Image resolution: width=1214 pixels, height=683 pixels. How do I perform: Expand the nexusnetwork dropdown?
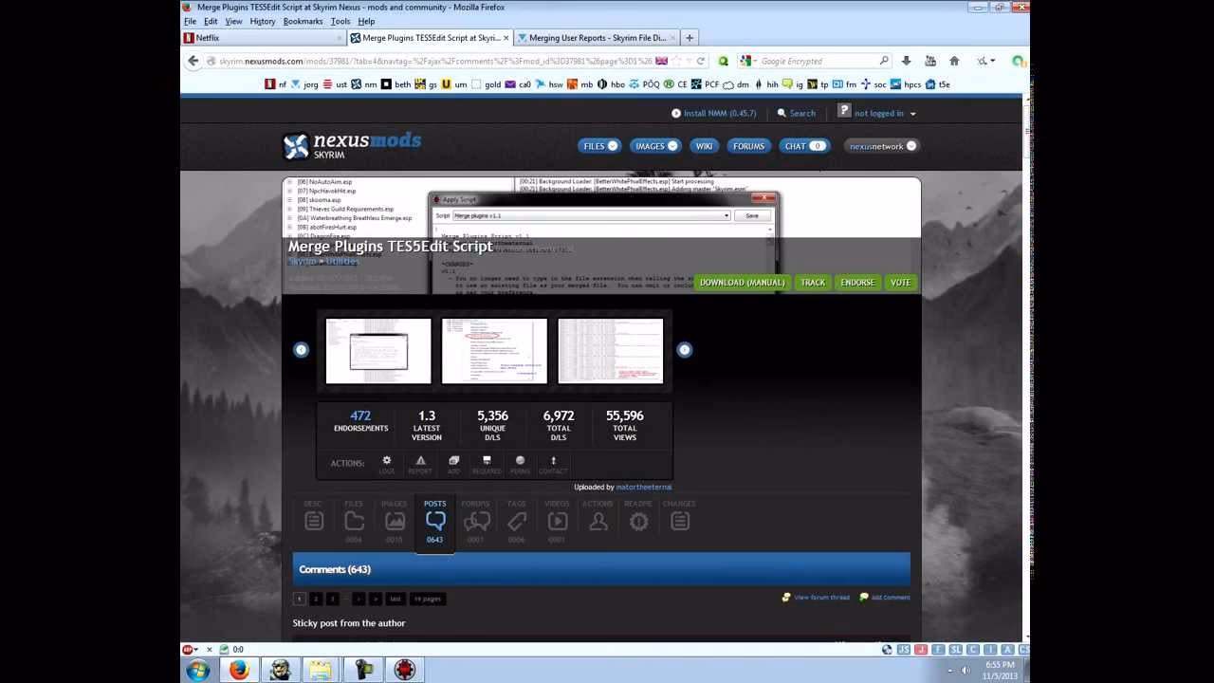click(x=882, y=146)
